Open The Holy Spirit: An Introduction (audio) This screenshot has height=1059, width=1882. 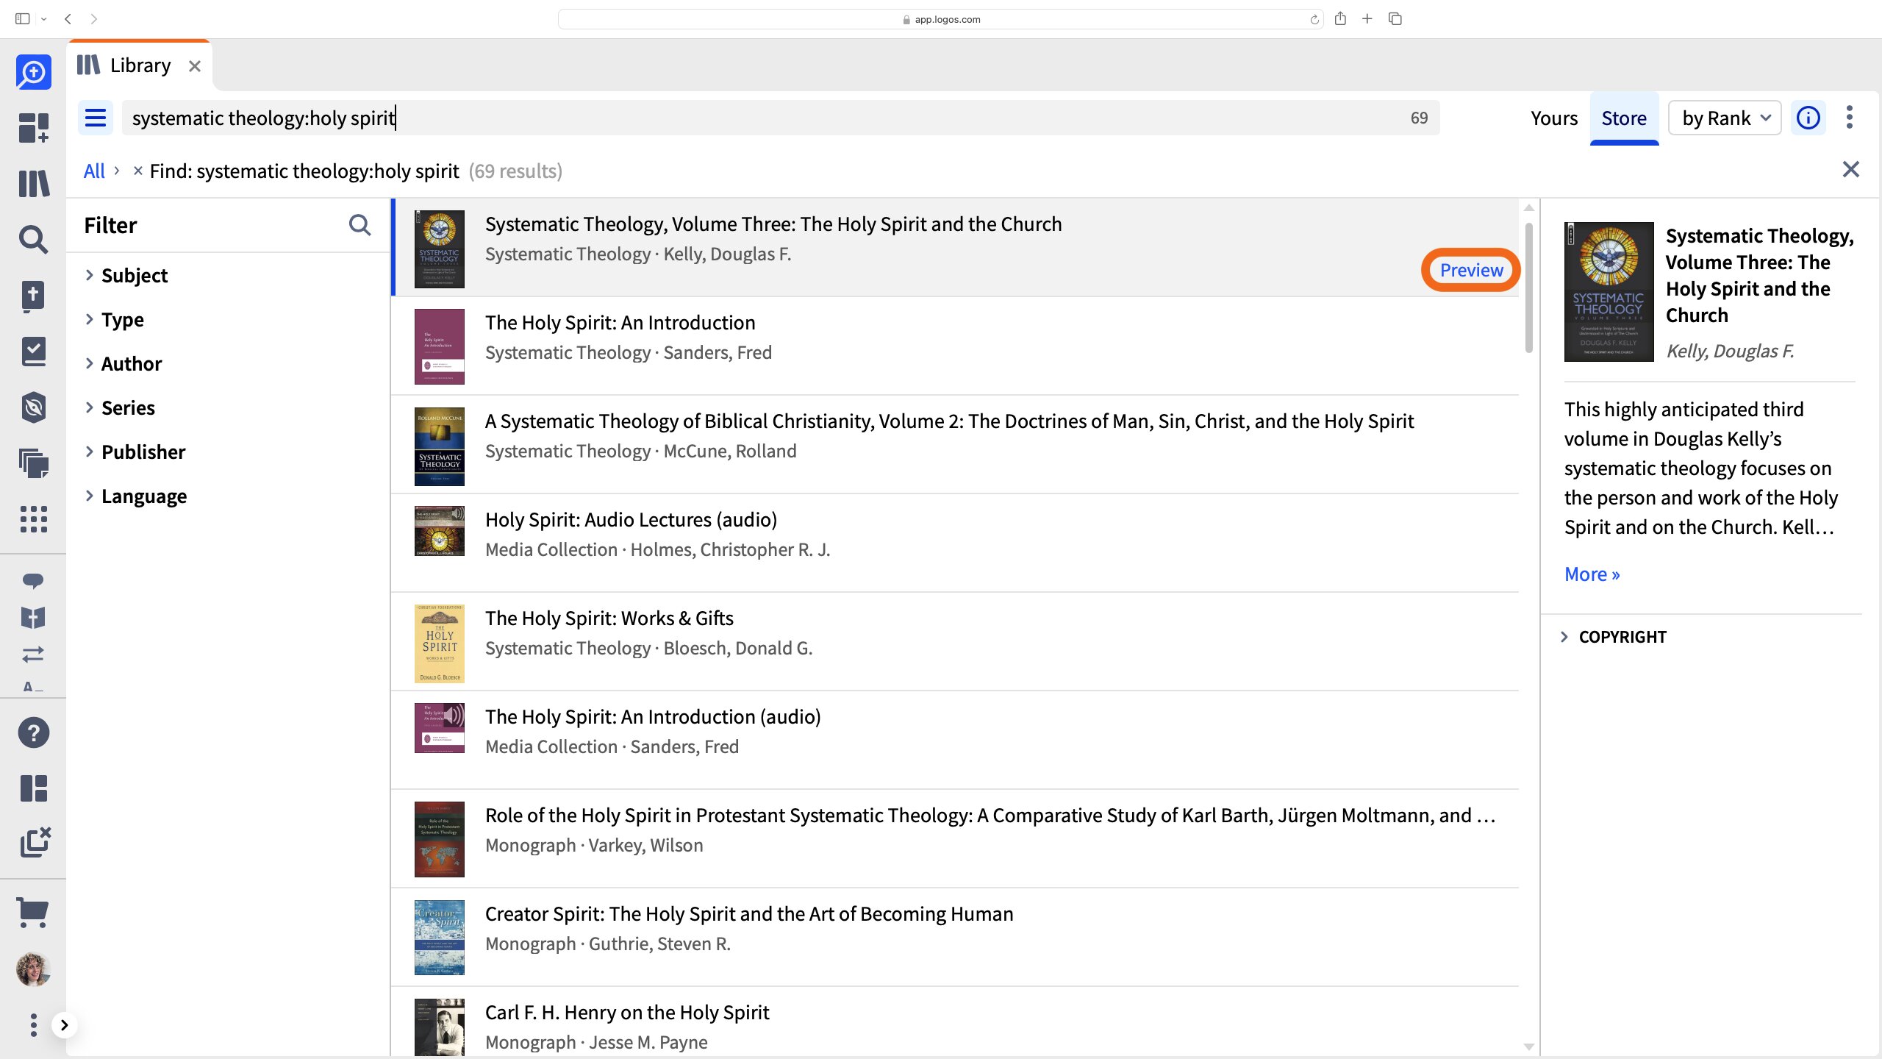click(x=954, y=740)
